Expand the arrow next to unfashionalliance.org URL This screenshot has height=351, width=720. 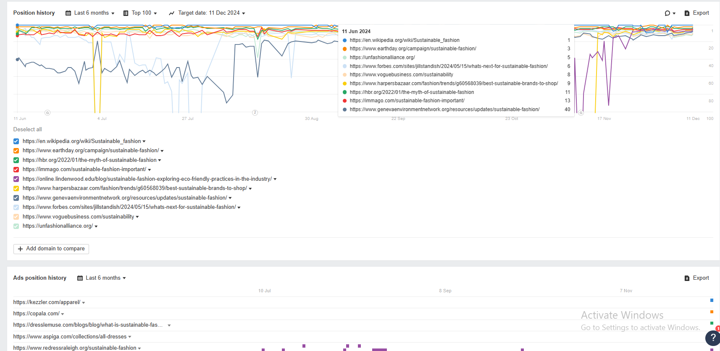(x=96, y=226)
